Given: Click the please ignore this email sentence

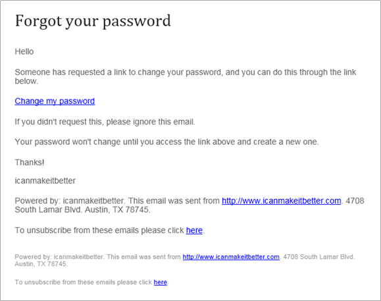Looking at the screenshot, I should click(105, 122).
